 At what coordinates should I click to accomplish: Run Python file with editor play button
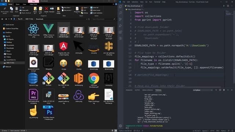point(224,6)
